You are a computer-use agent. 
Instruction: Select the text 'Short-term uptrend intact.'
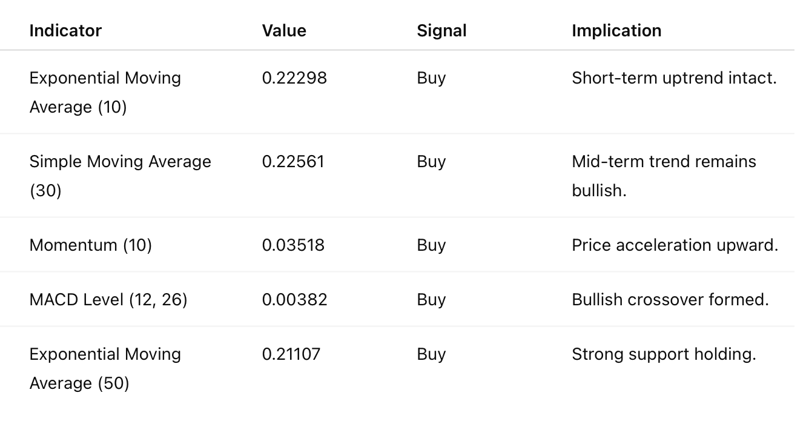[x=674, y=78]
